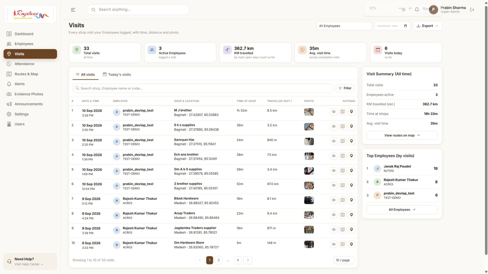488x274 pixels.
Task: Select Janak Raj Paudel in Top Employees
Action: [402, 168]
